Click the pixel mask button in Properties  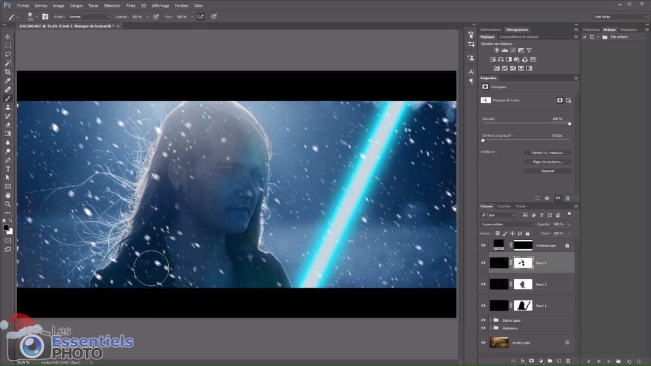coord(559,100)
